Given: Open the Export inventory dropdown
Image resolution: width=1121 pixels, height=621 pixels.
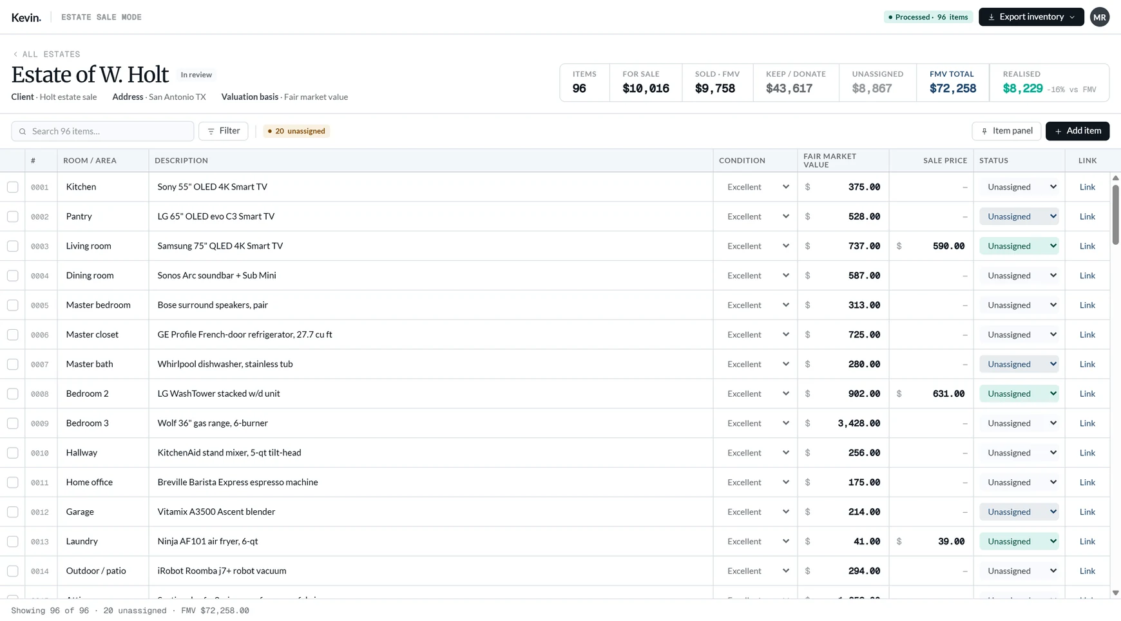Looking at the screenshot, I should click(1031, 17).
